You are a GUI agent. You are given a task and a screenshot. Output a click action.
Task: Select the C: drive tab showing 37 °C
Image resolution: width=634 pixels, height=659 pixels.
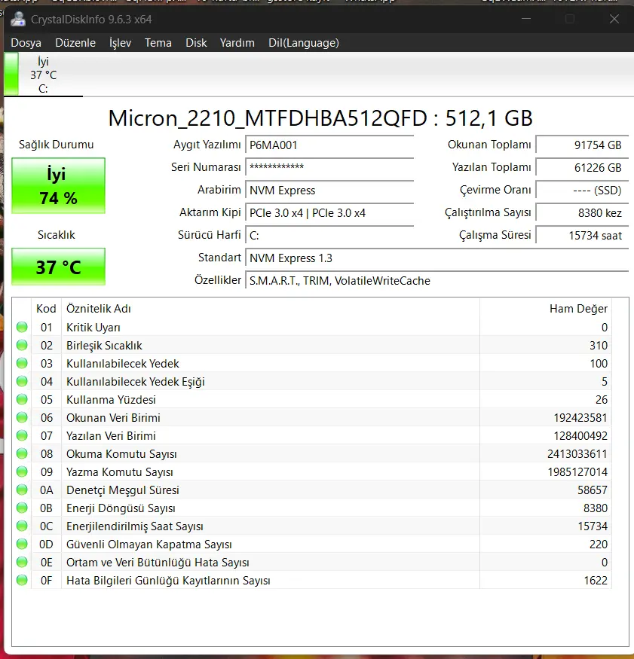(x=43, y=75)
